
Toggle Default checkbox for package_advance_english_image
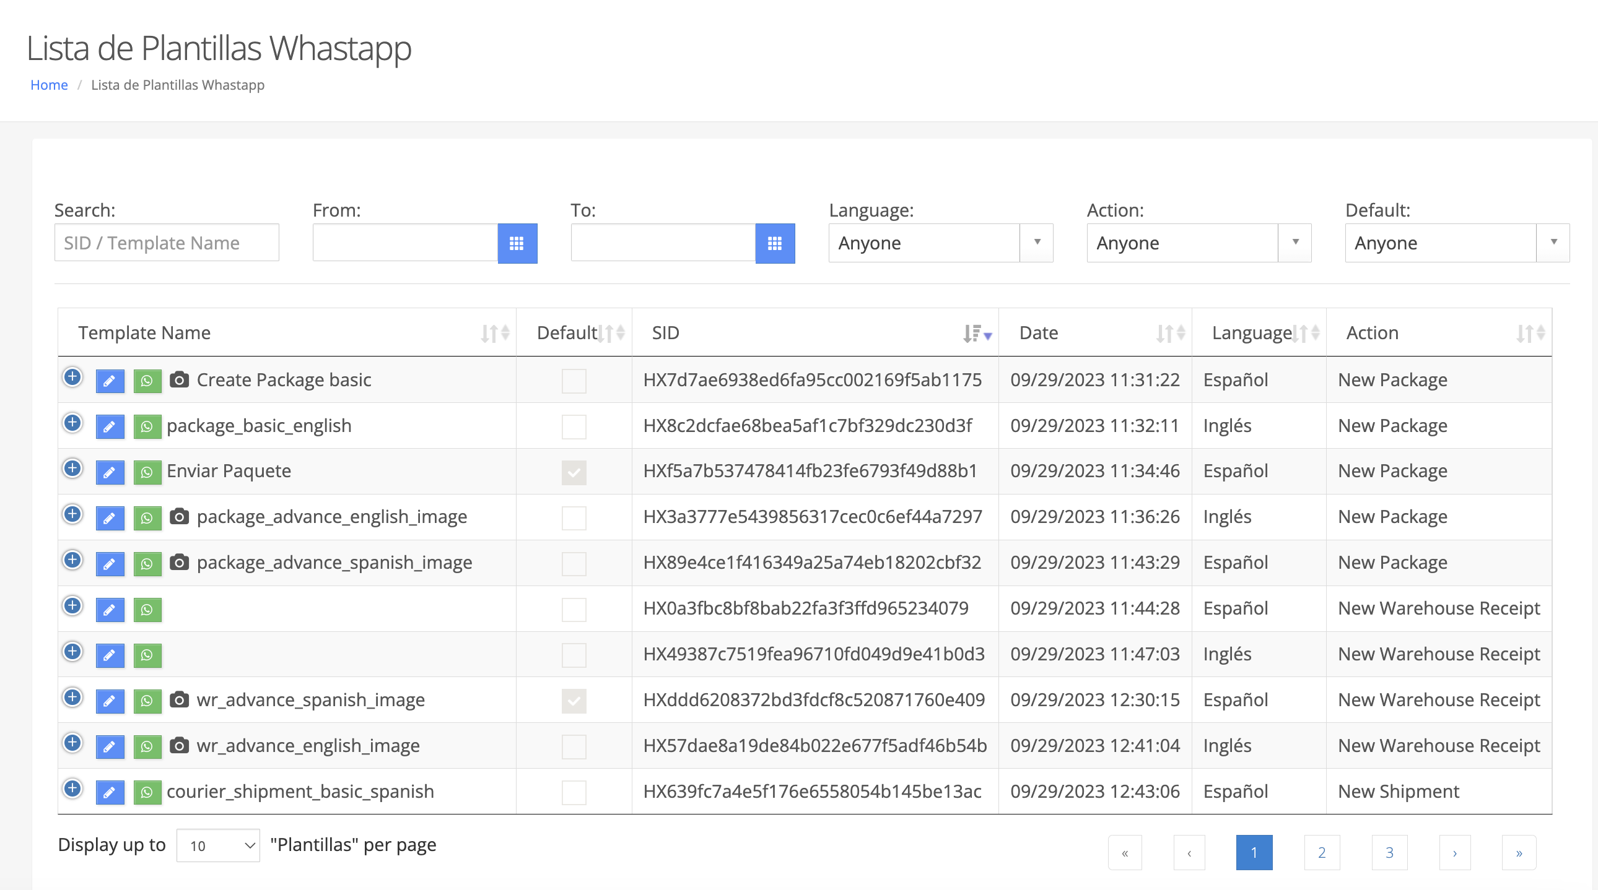click(574, 518)
